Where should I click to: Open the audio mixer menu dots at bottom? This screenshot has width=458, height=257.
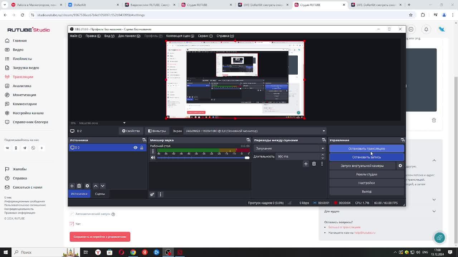(x=160, y=195)
